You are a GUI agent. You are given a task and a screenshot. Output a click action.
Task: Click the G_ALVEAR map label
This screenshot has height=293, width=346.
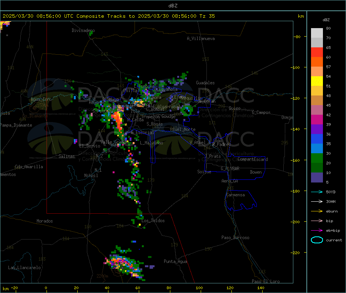click(x=230, y=169)
